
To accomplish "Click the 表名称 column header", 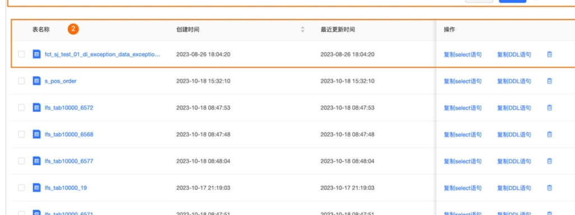I will tap(41, 30).
